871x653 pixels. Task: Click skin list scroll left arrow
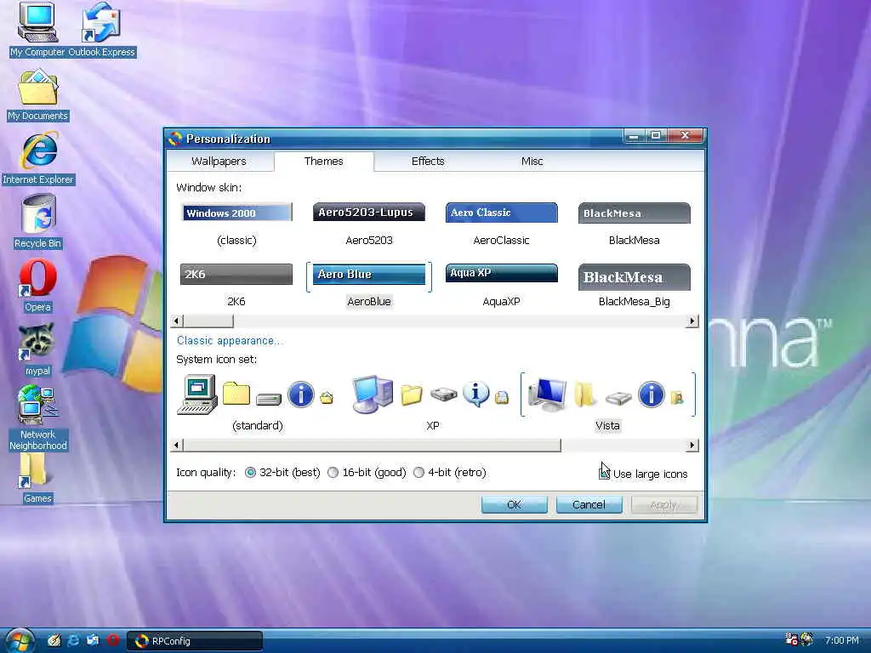pyautogui.click(x=177, y=321)
